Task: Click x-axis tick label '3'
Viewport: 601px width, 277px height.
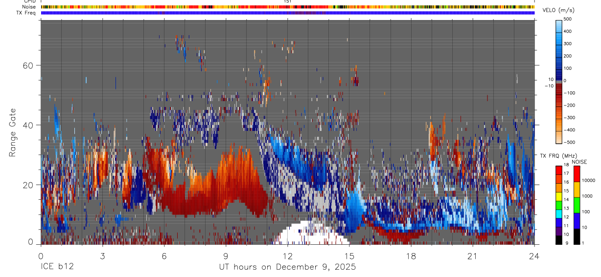Action: click(x=102, y=256)
